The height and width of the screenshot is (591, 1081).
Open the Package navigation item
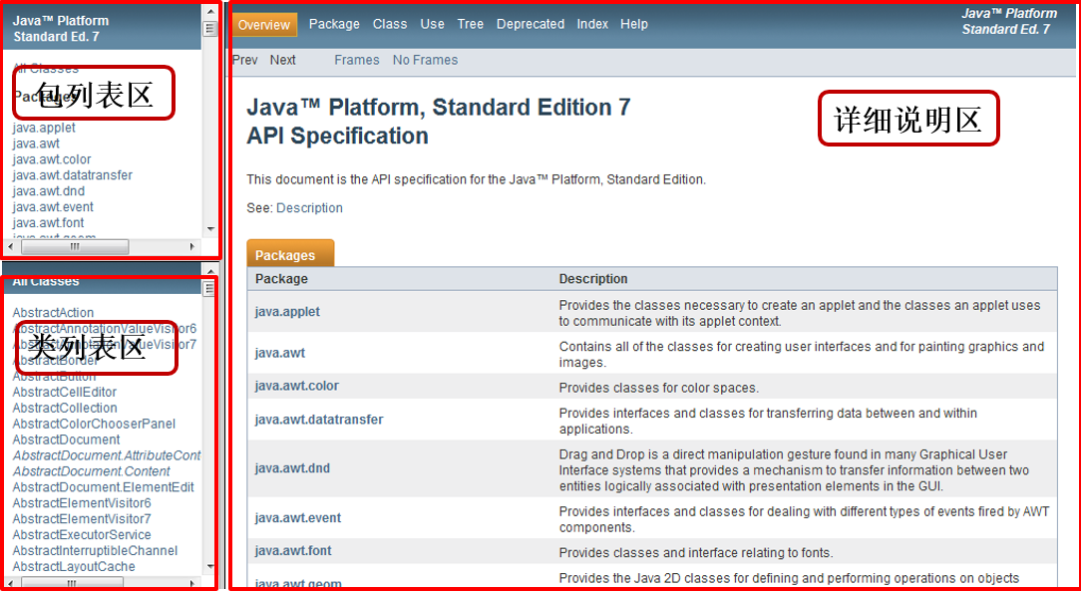pos(334,24)
